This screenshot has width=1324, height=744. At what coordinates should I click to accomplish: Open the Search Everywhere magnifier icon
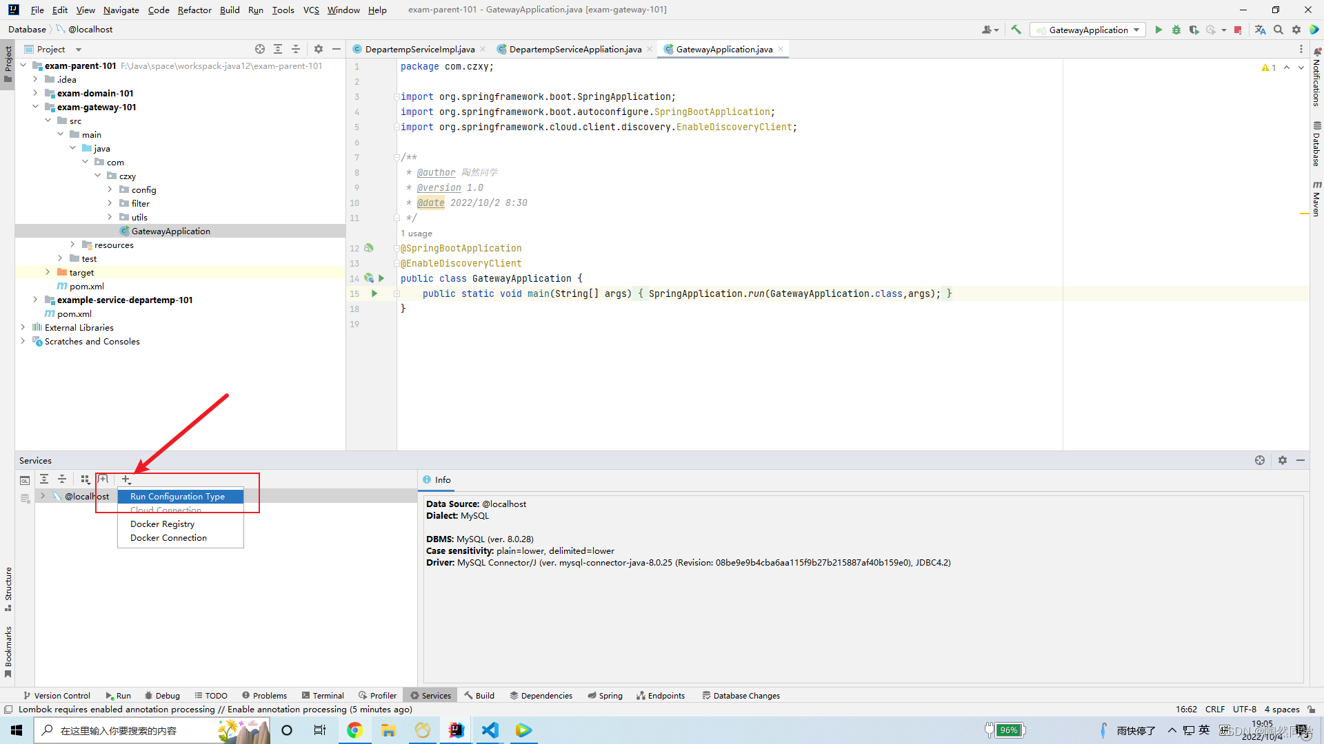coord(1278,30)
